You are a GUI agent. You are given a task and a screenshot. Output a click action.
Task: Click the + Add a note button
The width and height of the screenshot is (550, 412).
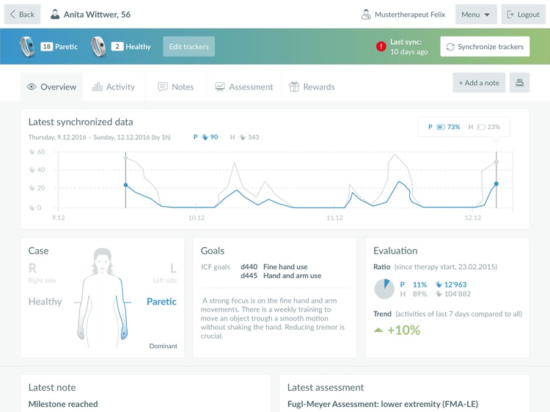pos(479,83)
